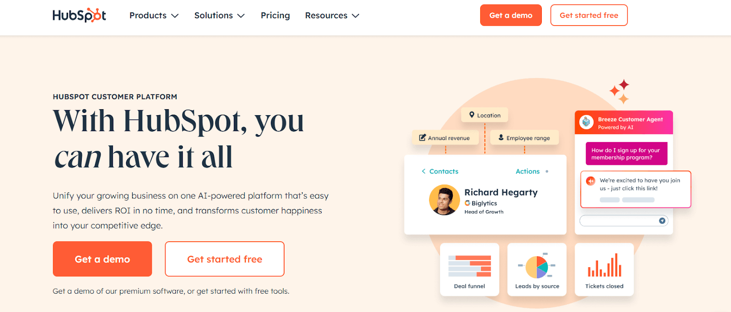Click the chat send arrow icon

pyautogui.click(x=662, y=221)
